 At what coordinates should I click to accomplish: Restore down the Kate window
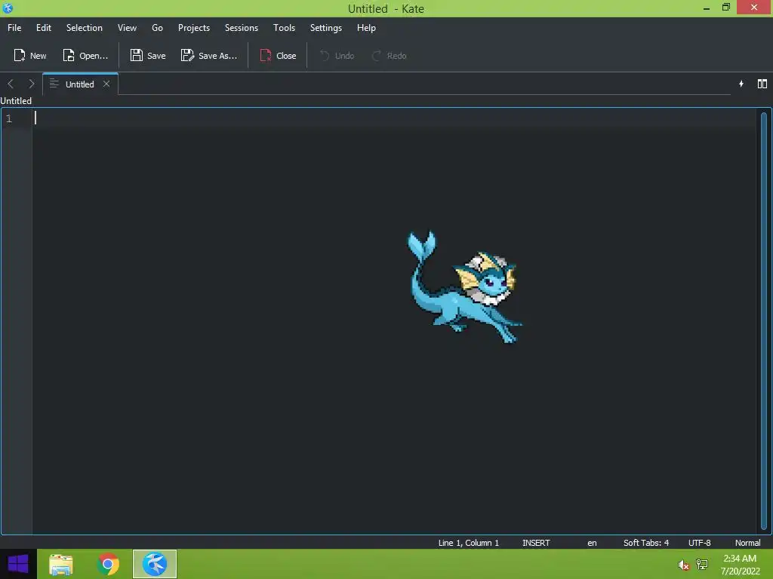(x=726, y=8)
